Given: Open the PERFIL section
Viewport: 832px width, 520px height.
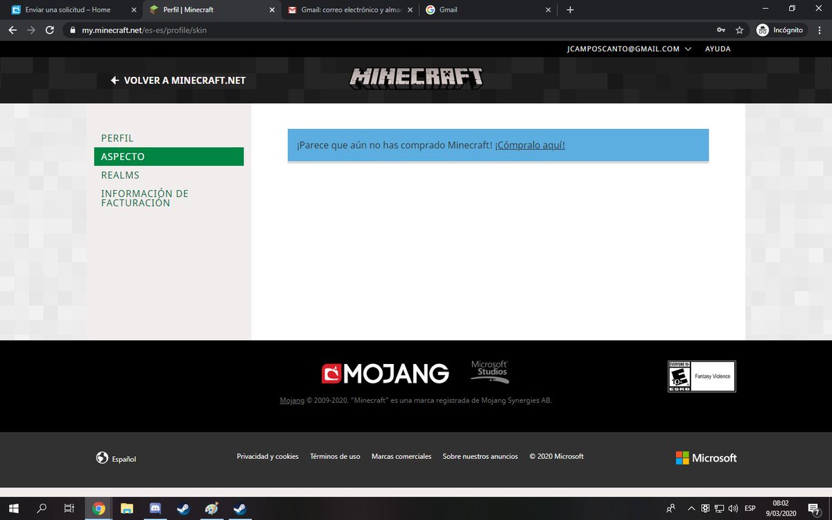Looking at the screenshot, I should [117, 138].
